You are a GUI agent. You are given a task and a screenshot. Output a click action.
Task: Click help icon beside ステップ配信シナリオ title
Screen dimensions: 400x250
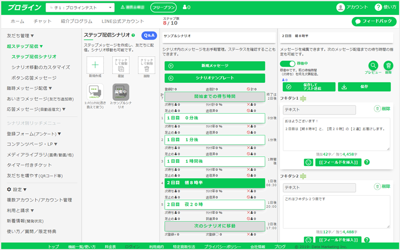coord(133,35)
